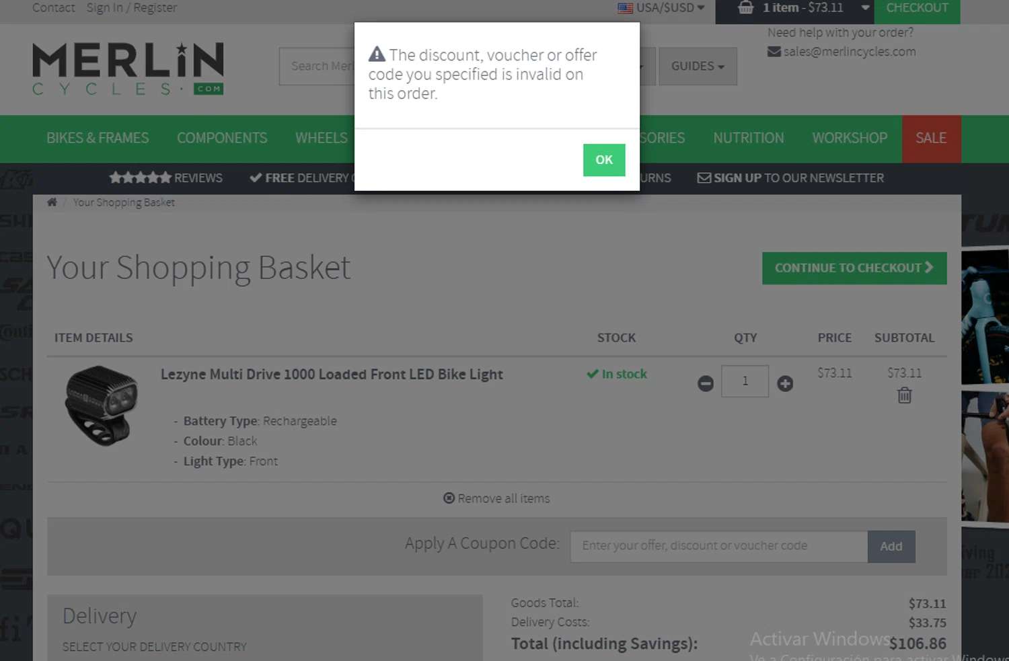Click the US flag icon
This screenshot has width=1009, height=661.
(626, 8)
